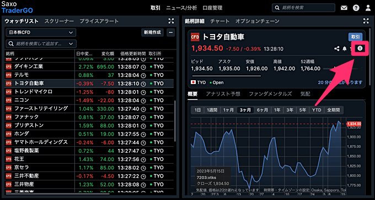Select the 気配 tab
This screenshot has width=375, height=200.
[x=305, y=94]
